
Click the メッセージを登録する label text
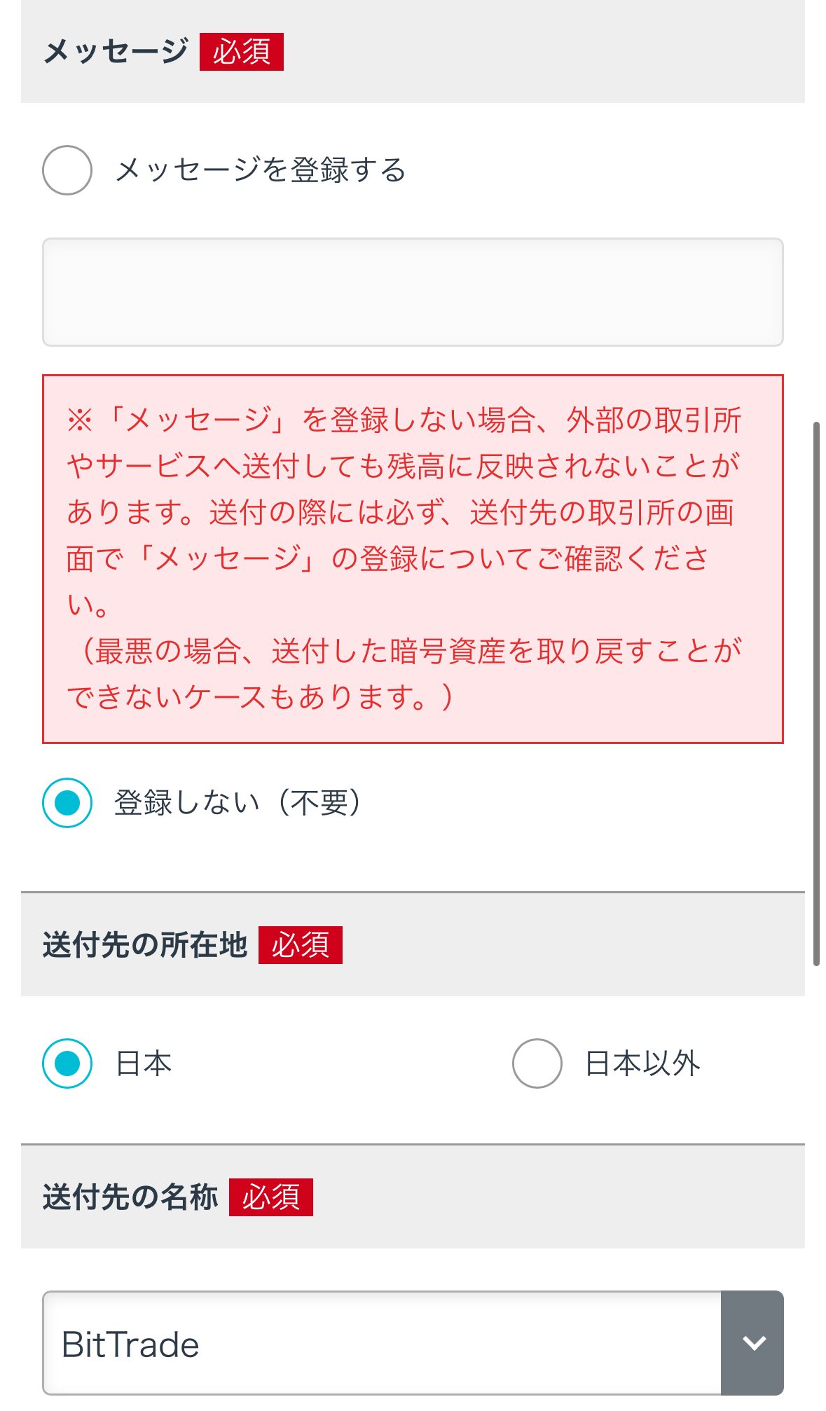pos(261,170)
